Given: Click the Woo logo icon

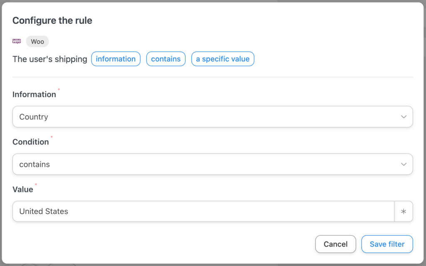Looking at the screenshot, I should tap(17, 41).
